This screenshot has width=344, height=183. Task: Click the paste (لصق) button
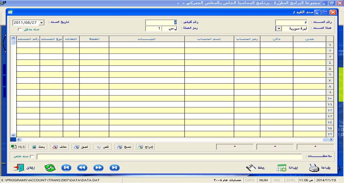pyautogui.click(x=81, y=147)
